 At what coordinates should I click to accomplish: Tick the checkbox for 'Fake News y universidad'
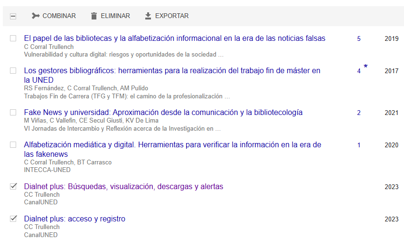(13, 113)
